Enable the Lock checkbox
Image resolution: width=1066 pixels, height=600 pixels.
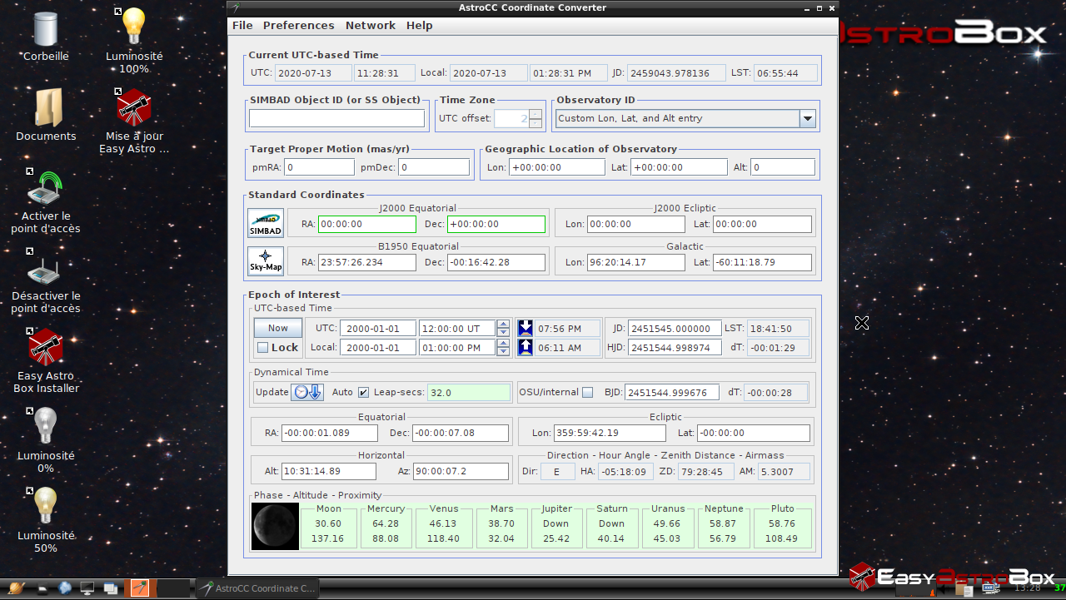(262, 348)
